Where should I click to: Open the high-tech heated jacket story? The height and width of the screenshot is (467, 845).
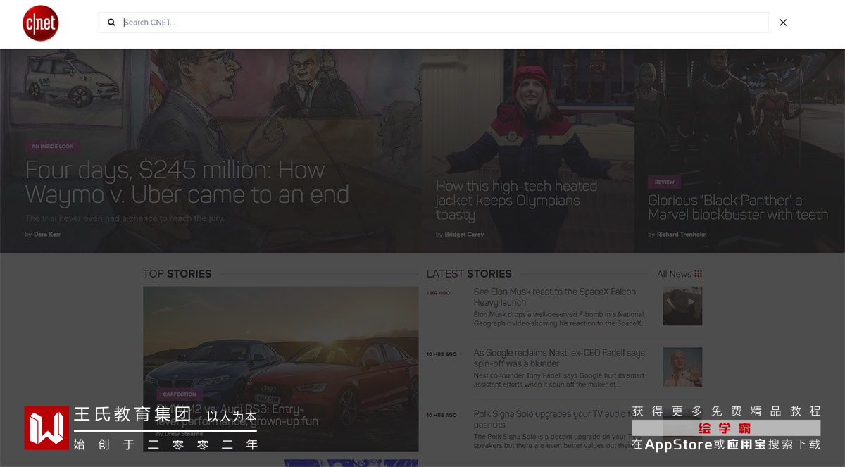click(x=516, y=201)
